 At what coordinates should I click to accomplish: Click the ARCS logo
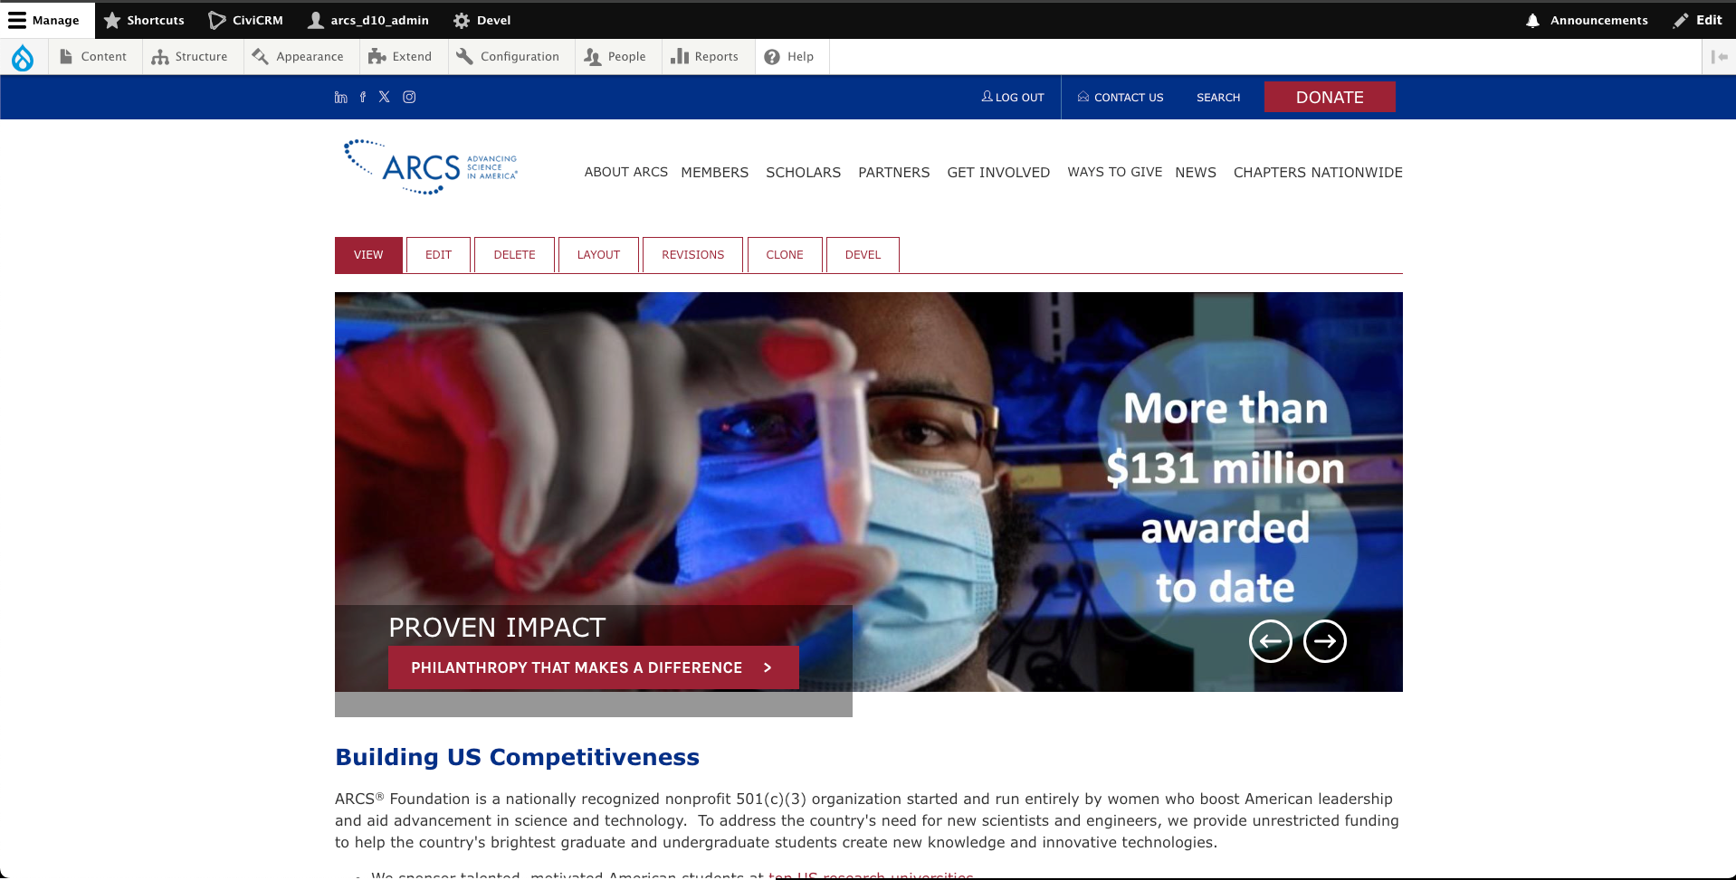coord(431,167)
